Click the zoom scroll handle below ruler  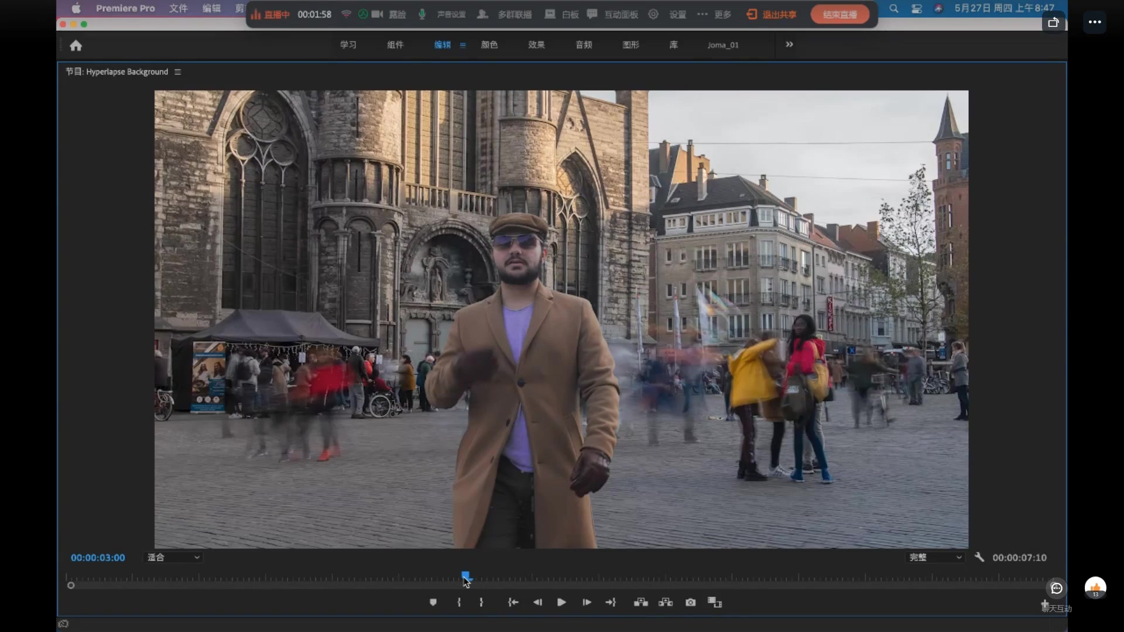point(71,585)
